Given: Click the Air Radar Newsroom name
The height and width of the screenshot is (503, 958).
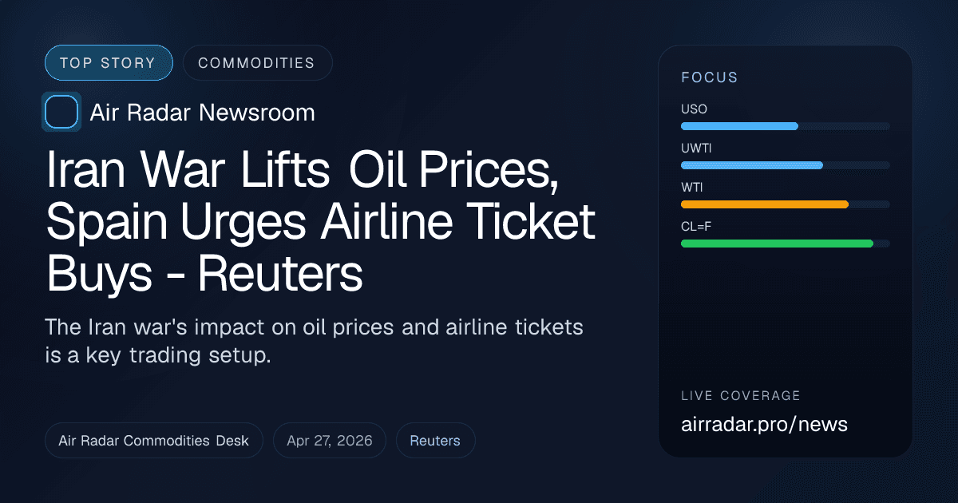Looking at the screenshot, I should (203, 113).
